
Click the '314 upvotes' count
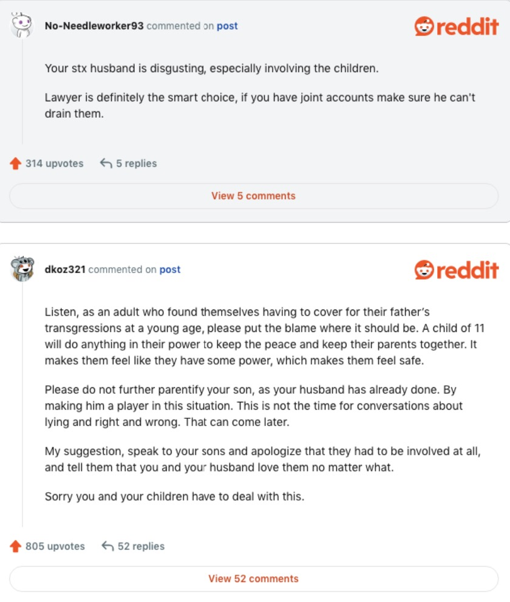[x=54, y=163]
